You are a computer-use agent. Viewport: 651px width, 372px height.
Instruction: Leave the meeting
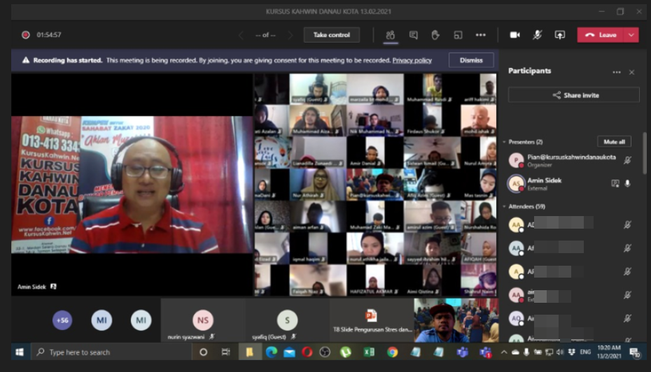601,35
